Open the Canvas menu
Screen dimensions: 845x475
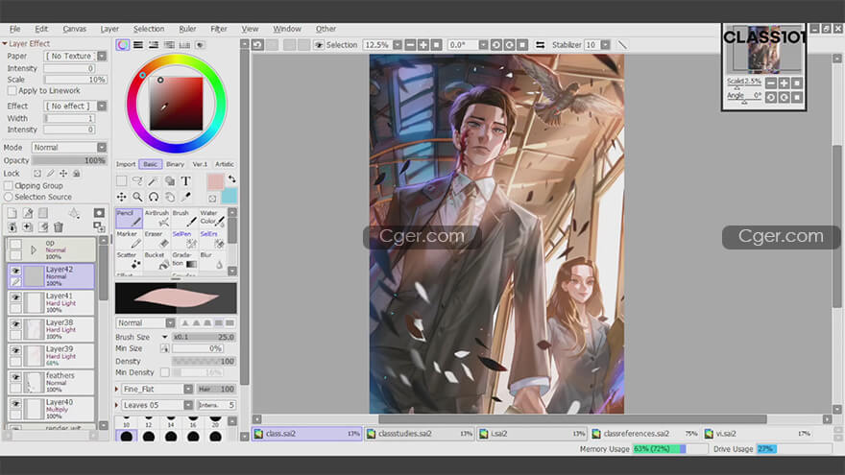coord(74,29)
